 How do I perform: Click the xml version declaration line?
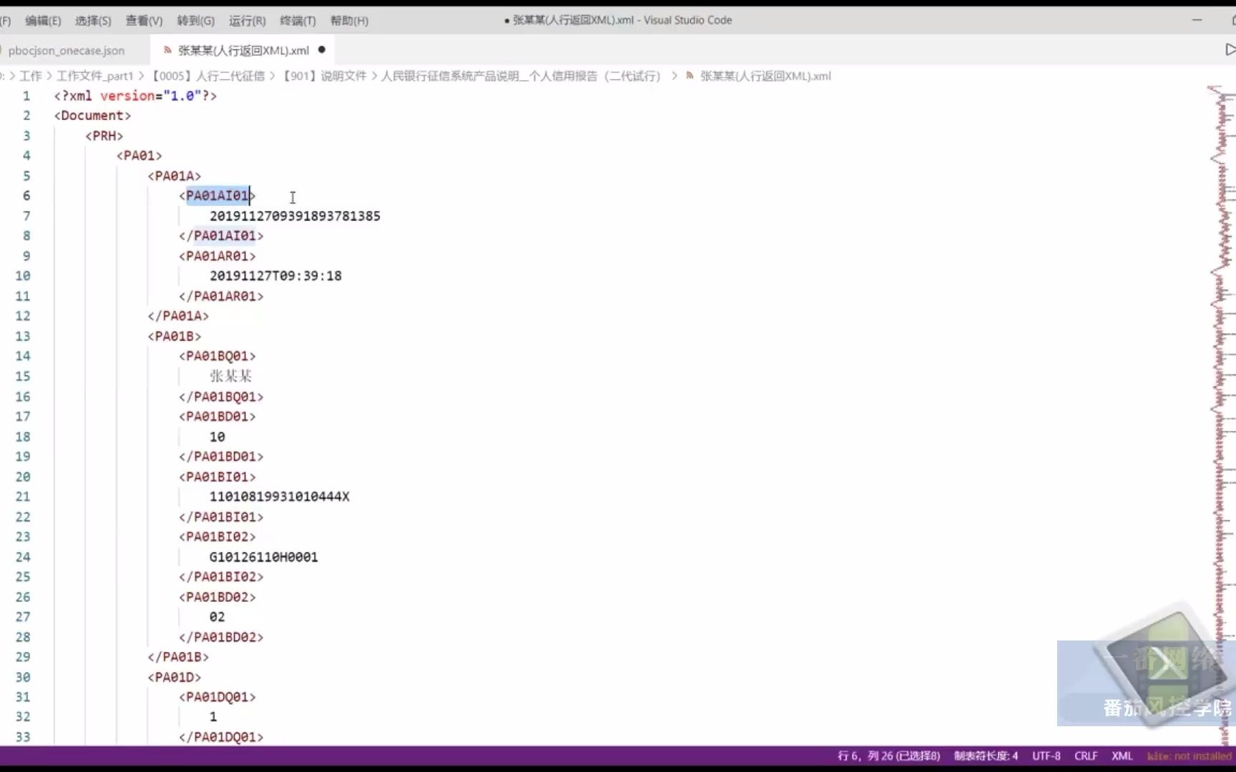click(135, 96)
